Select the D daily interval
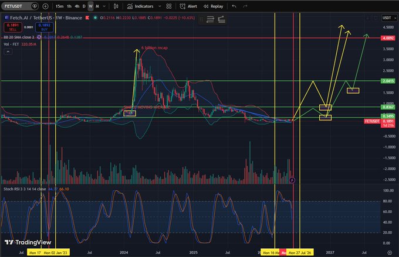399x257 pixels. pos(84,6)
